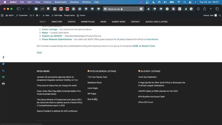
Task: Open the Develop menu in menu bar
Action: coord(74,2)
